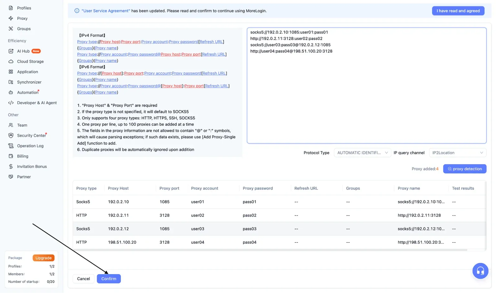Image resolution: width=496 pixels, height=293 pixels.
Task: Click the Synchronizer icon
Action: tap(11, 82)
